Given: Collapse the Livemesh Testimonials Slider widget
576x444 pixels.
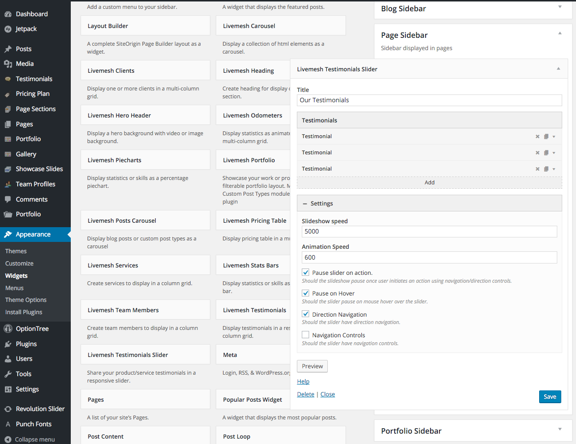Looking at the screenshot, I should coord(558,69).
